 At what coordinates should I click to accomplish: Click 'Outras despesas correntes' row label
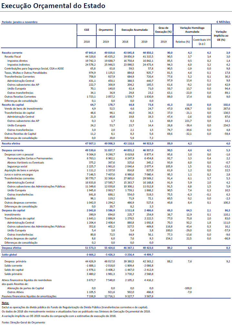pos(20,203)
